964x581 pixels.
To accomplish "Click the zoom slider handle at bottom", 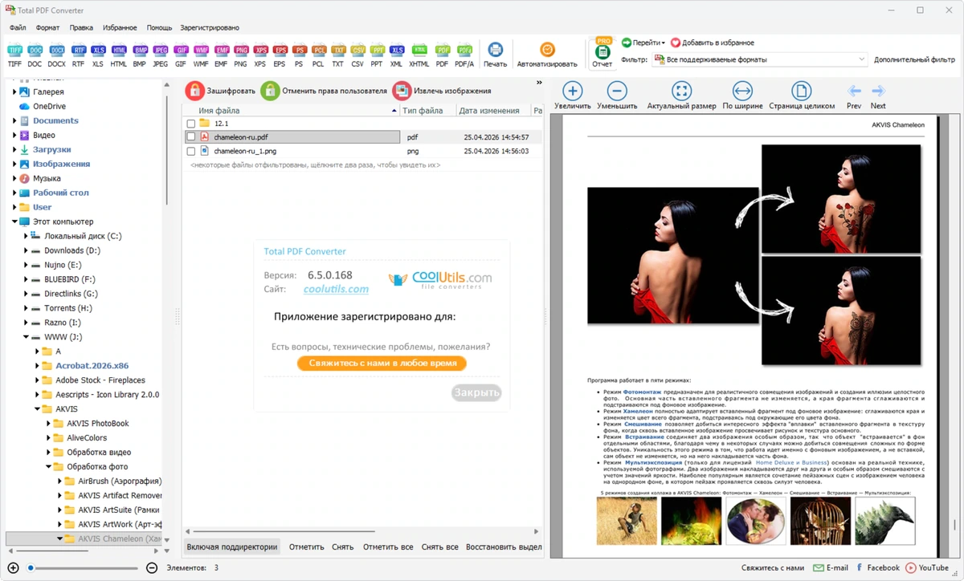I will click(31, 568).
